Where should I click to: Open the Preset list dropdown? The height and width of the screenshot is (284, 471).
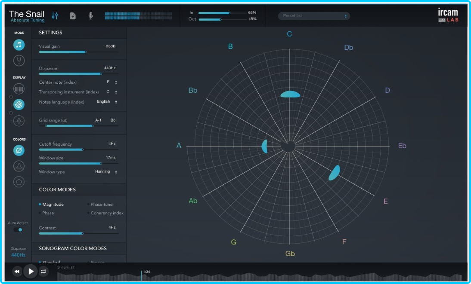pos(314,16)
